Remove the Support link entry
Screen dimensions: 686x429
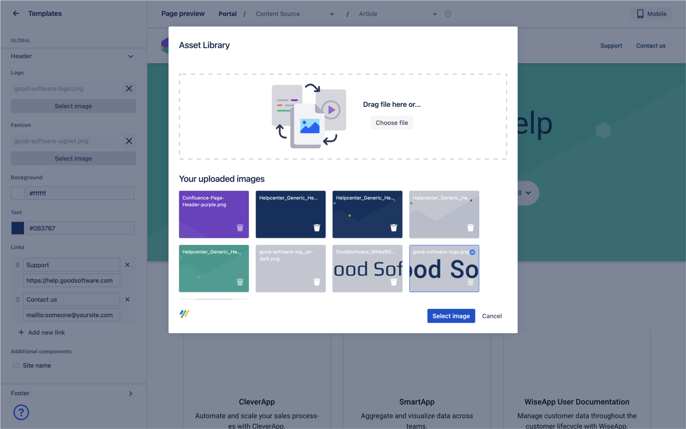click(x=127, y=265)
